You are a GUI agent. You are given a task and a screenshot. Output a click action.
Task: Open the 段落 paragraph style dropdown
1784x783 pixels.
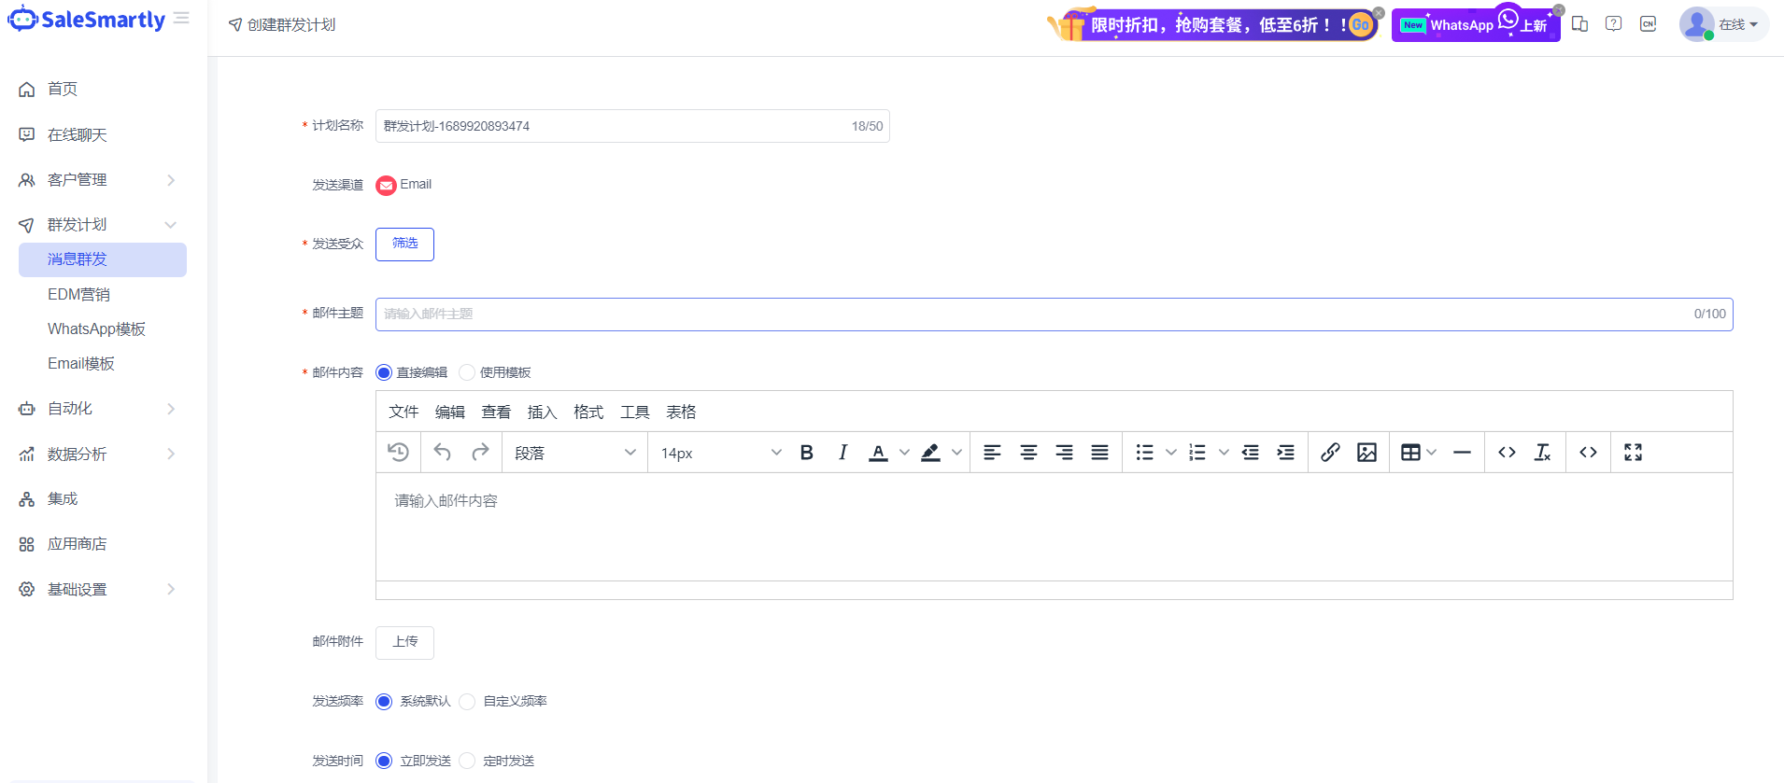point(575,453)
